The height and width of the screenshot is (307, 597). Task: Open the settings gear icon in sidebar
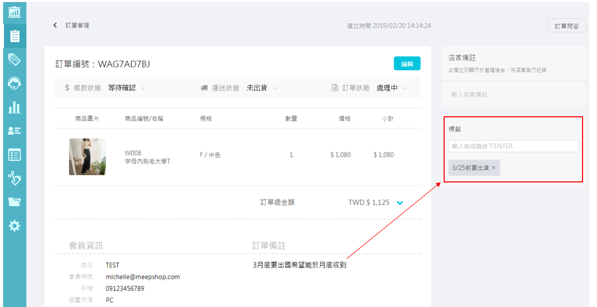click(14, 226)
